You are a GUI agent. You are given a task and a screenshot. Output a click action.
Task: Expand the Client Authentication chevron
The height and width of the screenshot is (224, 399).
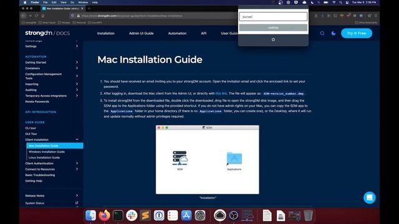(x=77, y=163)
